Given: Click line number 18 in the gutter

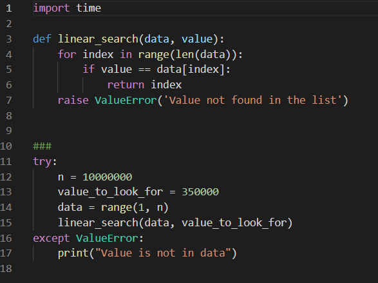Looking at the screenshot, I should pos(6,269).
